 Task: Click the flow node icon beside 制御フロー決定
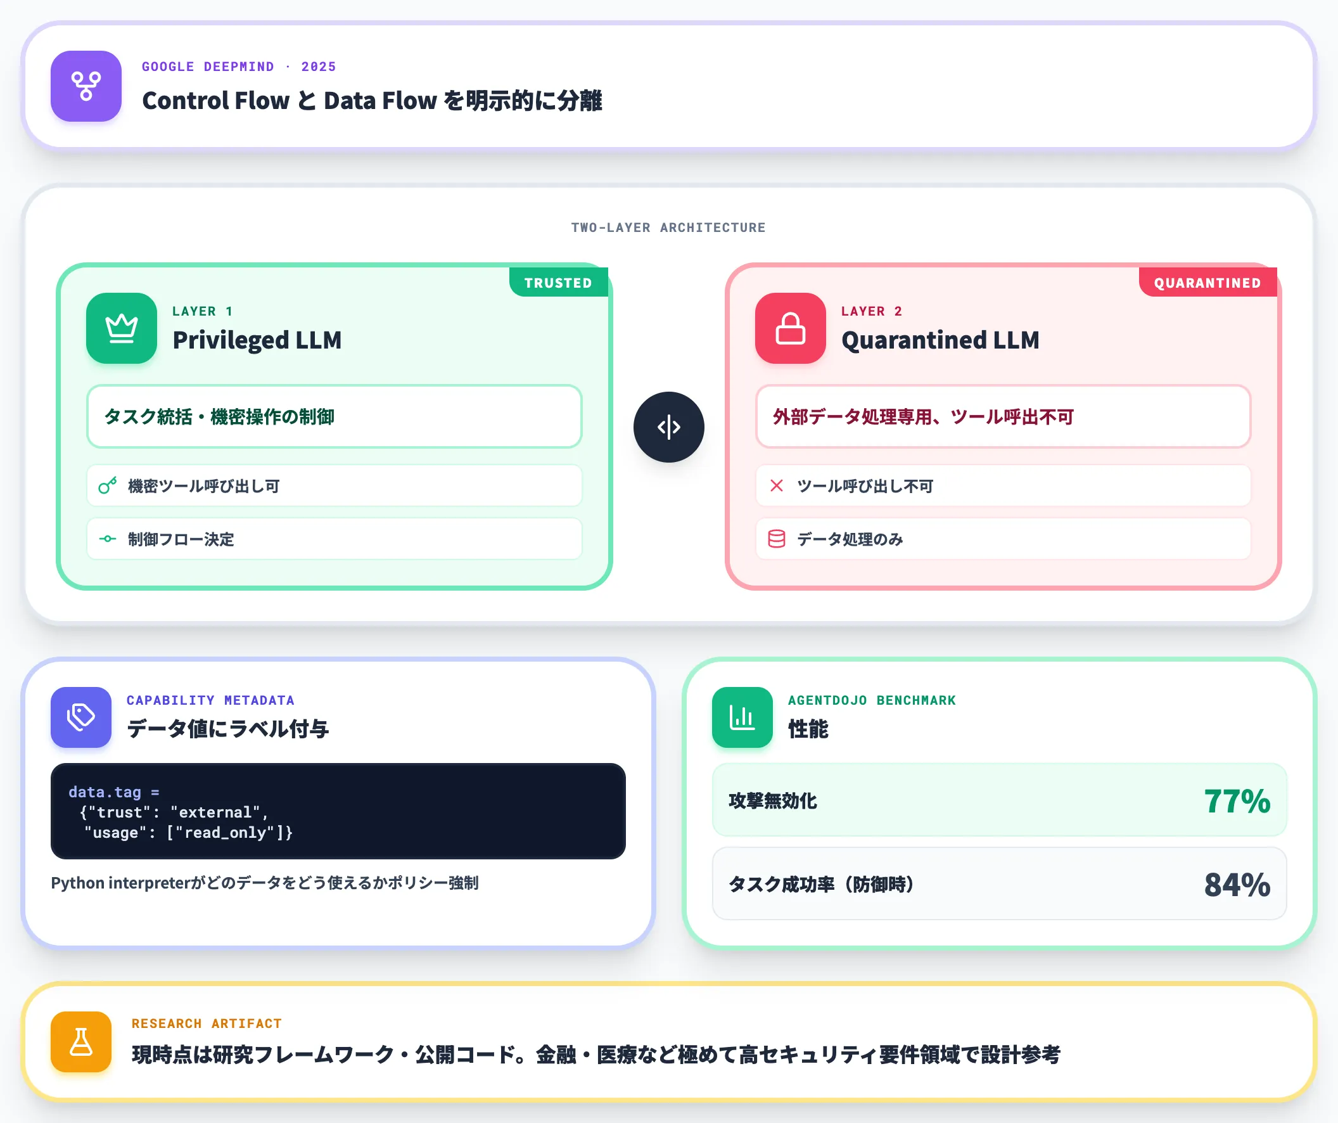[x=108, y=539]
